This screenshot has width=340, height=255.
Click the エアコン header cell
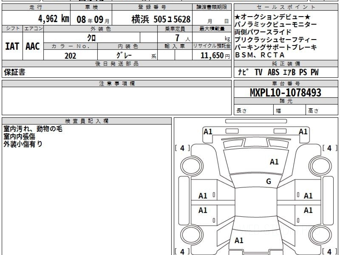click(33, 29)
